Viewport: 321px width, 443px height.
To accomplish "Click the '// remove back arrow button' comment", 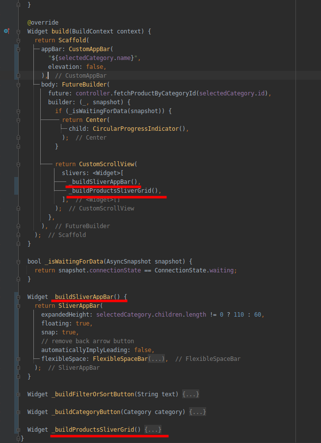I will 88,341.
